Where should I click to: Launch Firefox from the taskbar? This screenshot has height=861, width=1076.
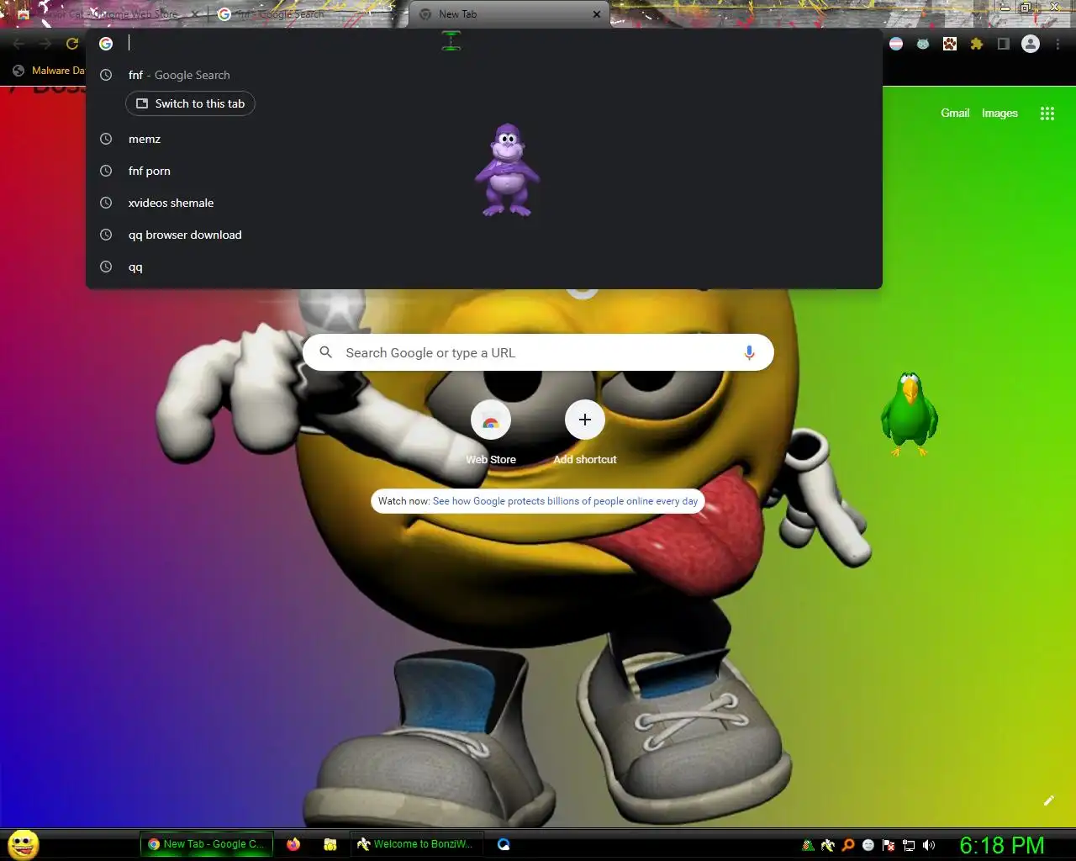[293, 844]
